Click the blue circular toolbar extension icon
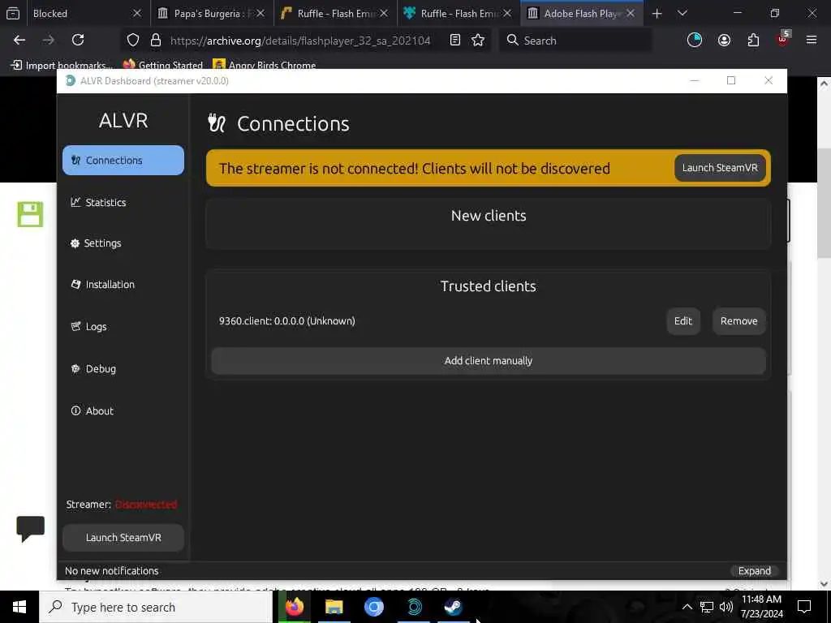831x623 pixels. coord(695,41)
